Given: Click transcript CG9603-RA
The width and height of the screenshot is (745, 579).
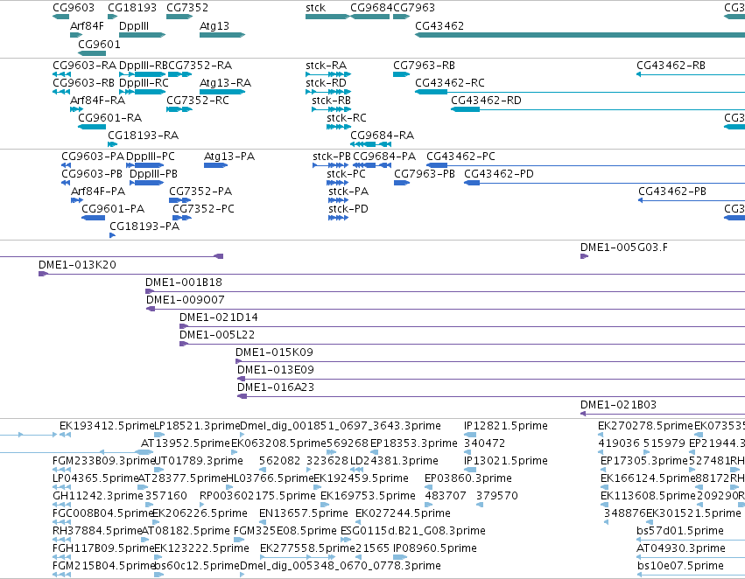Looking at the screenshot, I should tap(62, 74).
